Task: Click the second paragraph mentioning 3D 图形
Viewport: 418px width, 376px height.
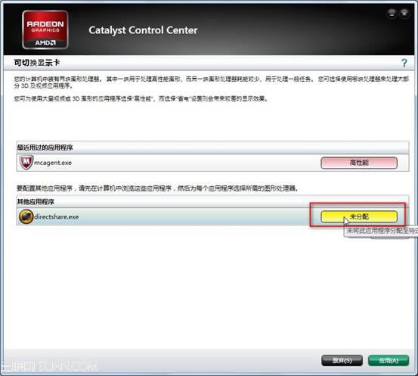Action: coord(141,99)
